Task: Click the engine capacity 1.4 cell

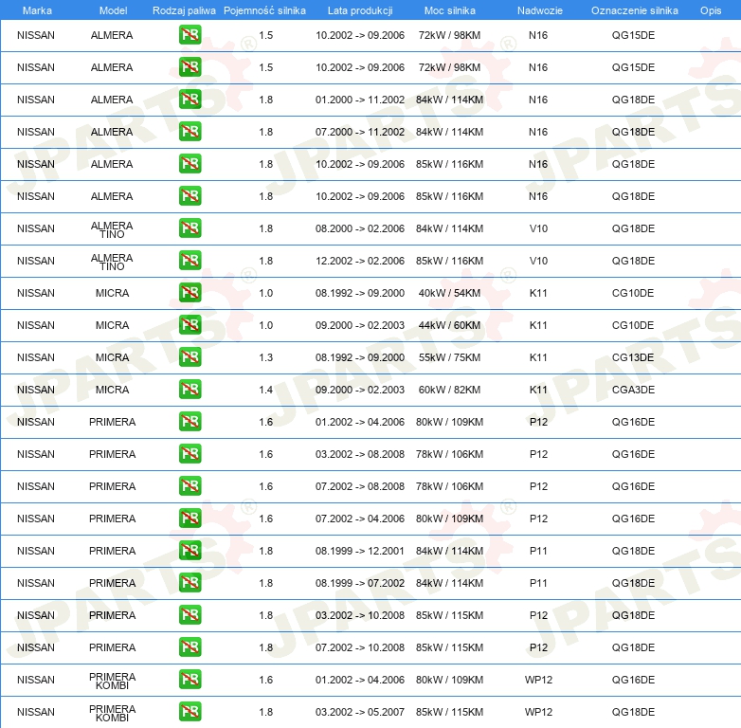Action: tap(265, 390)
